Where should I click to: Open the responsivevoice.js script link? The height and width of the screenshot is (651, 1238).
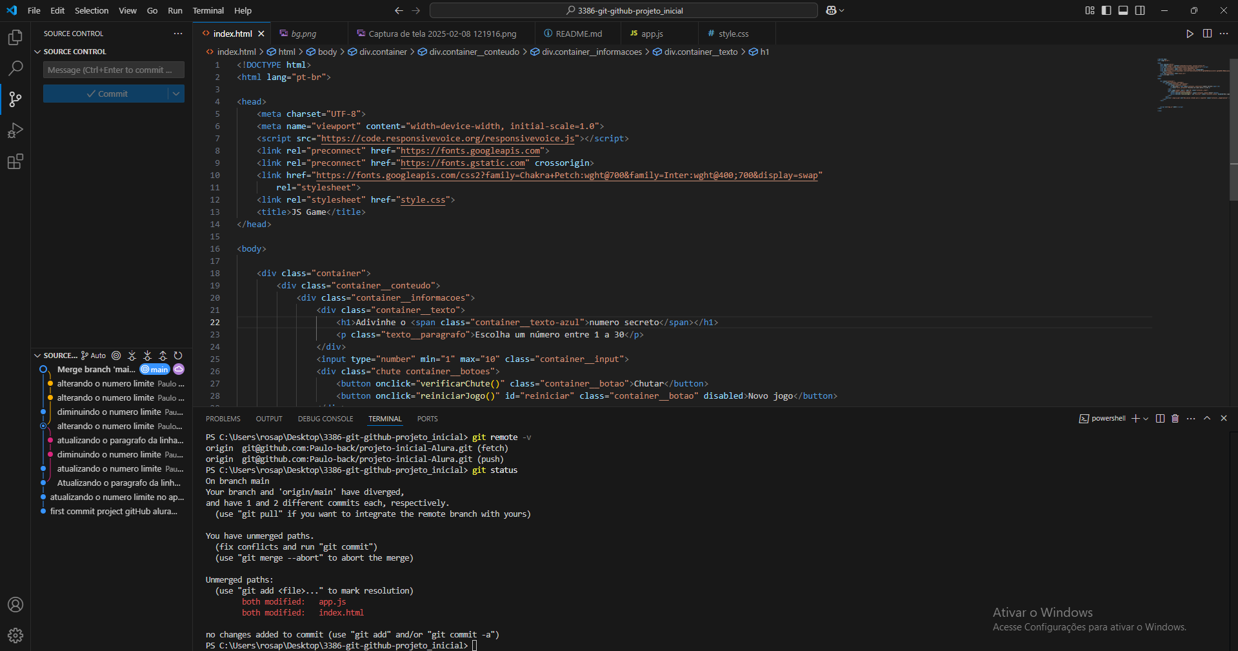click(x=448, y=138)
